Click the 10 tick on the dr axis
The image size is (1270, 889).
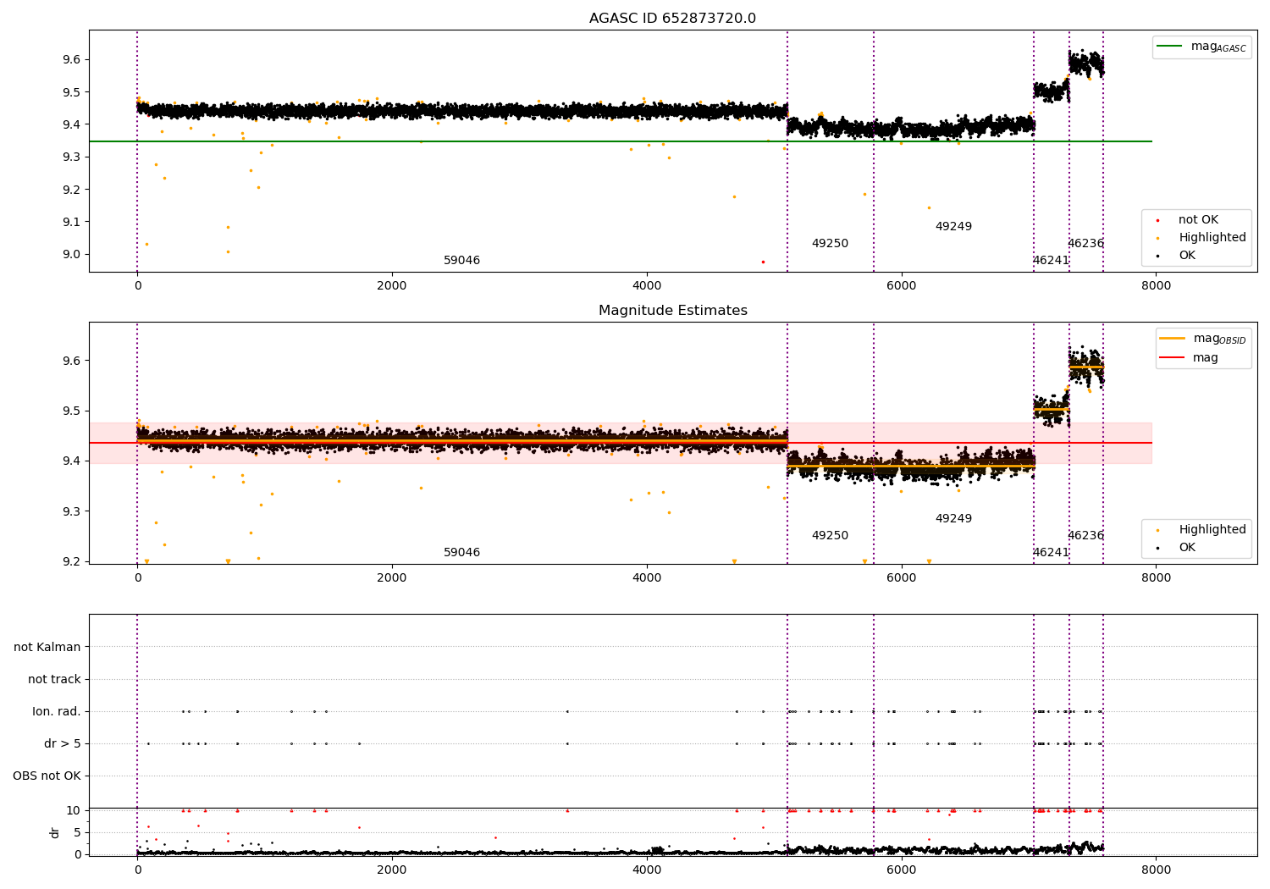point(75,810)
